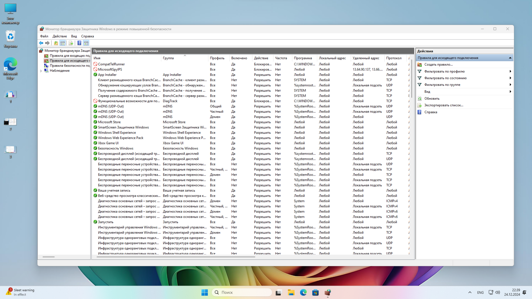This screenshot has height=299, width=532.
Task: Toggle the Action pane toolbar icon
Action: pos(86,43)
